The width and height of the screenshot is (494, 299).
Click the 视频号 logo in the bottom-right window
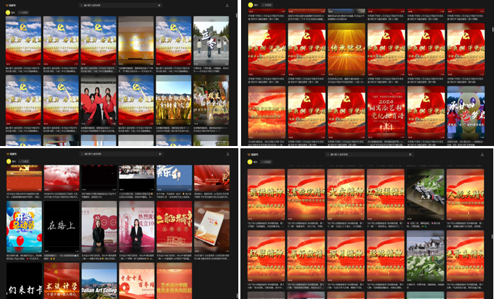coord(254,153)
